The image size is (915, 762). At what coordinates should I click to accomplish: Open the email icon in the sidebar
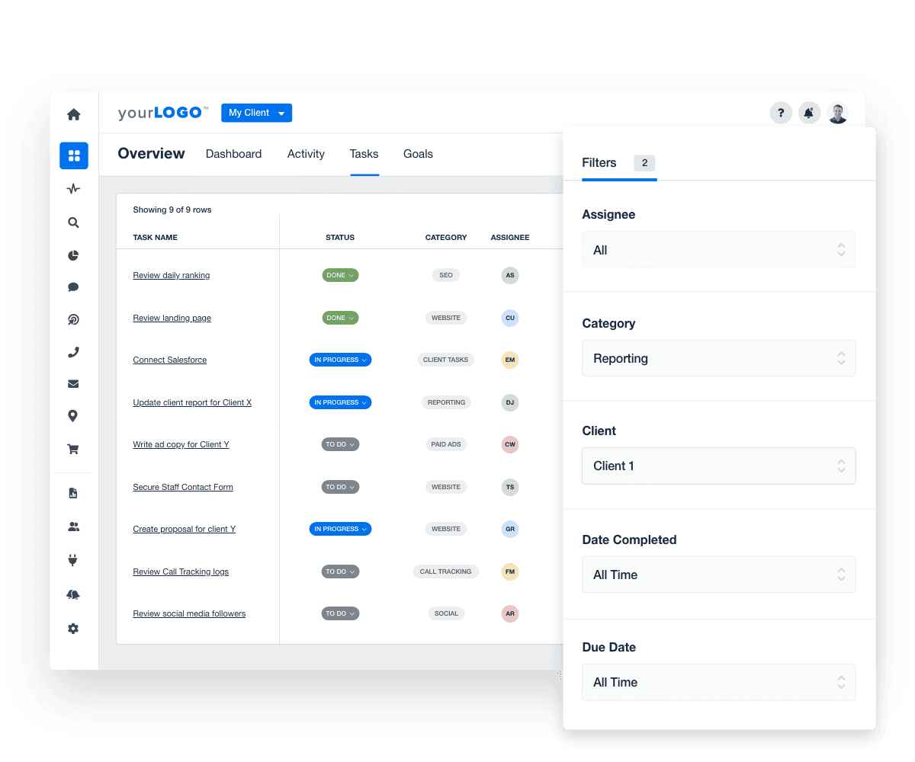tap(73, 383)
